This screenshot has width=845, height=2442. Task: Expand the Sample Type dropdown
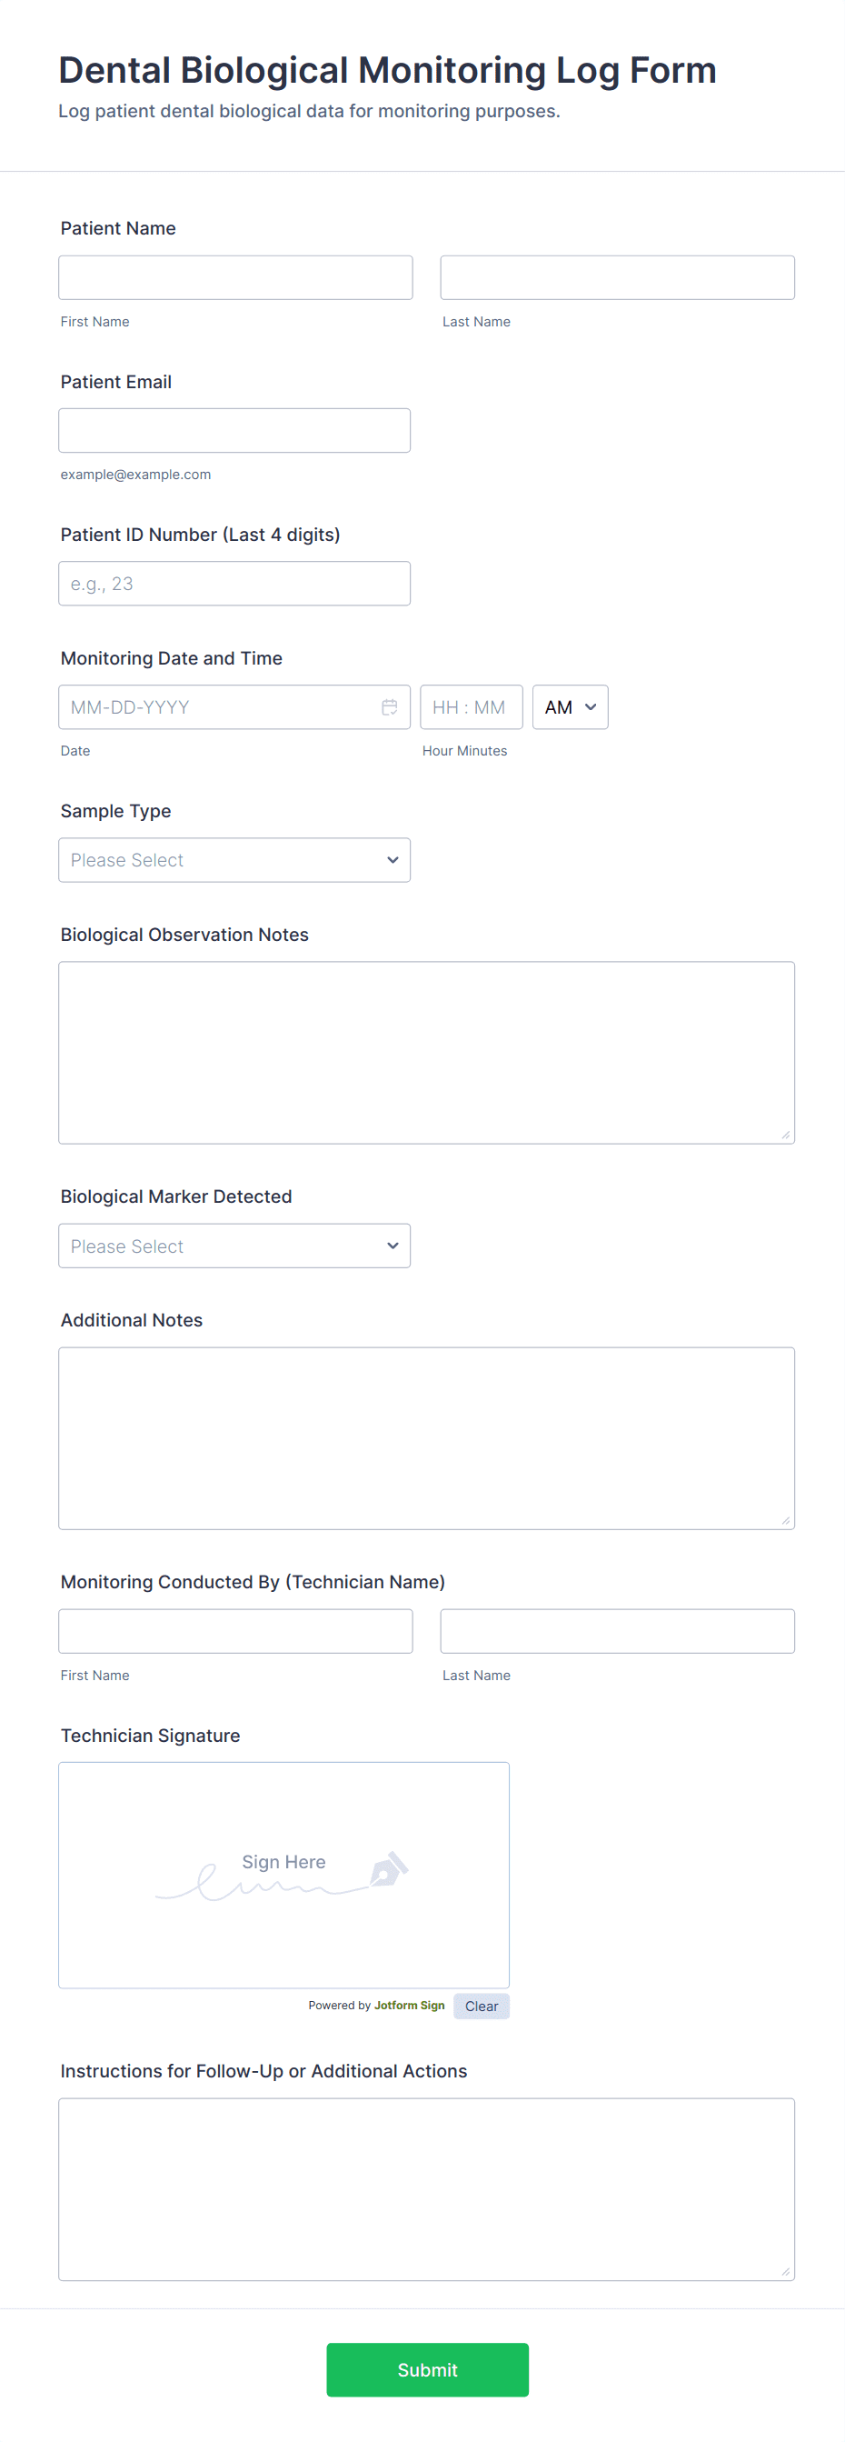pyautogui.click(x=234, y=860)
